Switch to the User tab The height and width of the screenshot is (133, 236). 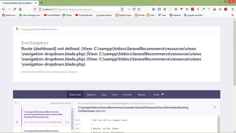click(x=115, y=95)
